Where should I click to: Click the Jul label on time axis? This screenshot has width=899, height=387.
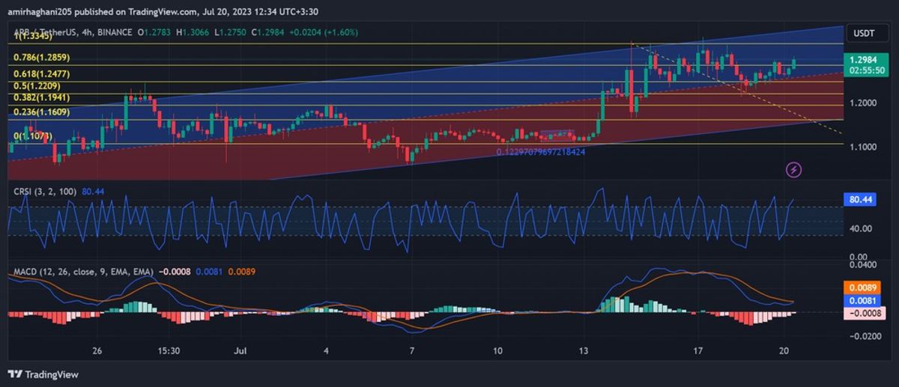[x=240, y=350]
